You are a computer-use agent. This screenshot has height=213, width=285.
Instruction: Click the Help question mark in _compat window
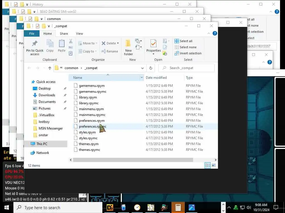[215, 33]
